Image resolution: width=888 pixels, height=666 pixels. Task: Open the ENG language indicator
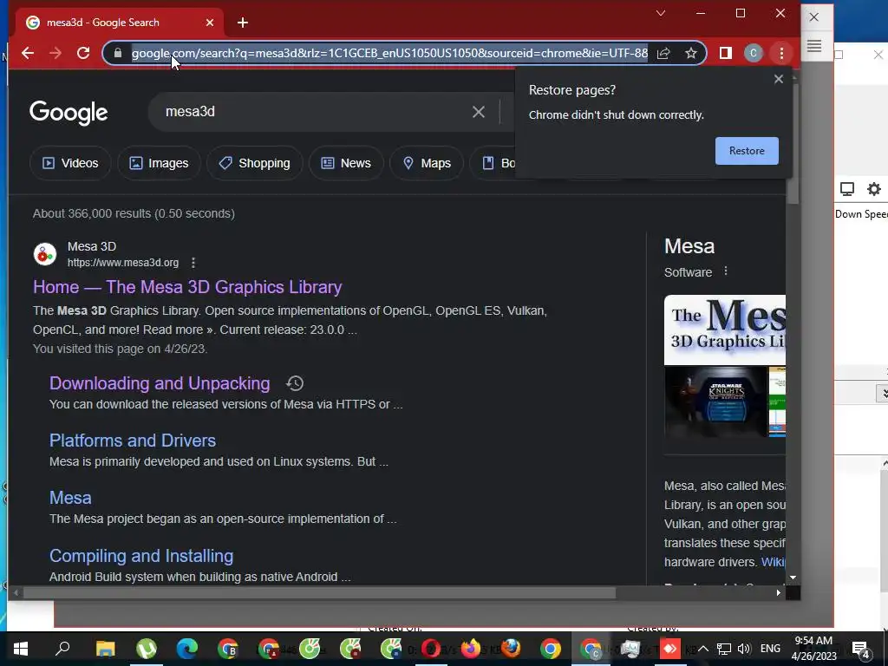point(770,649)
